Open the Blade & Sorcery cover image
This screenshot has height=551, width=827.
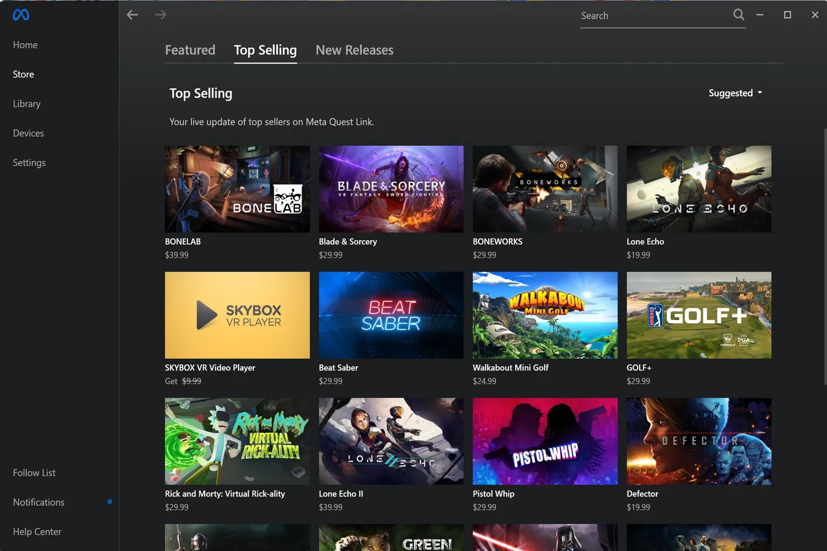(x=391, y=189)
